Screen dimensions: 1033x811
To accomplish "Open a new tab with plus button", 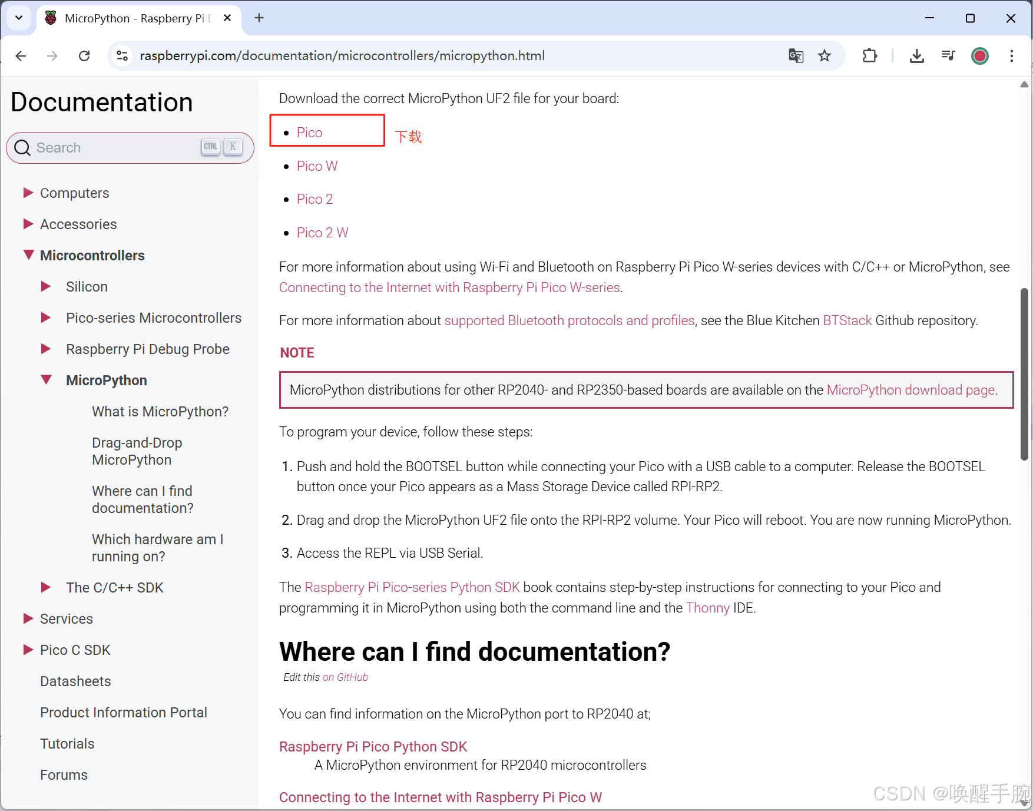I will click(259, 18).
